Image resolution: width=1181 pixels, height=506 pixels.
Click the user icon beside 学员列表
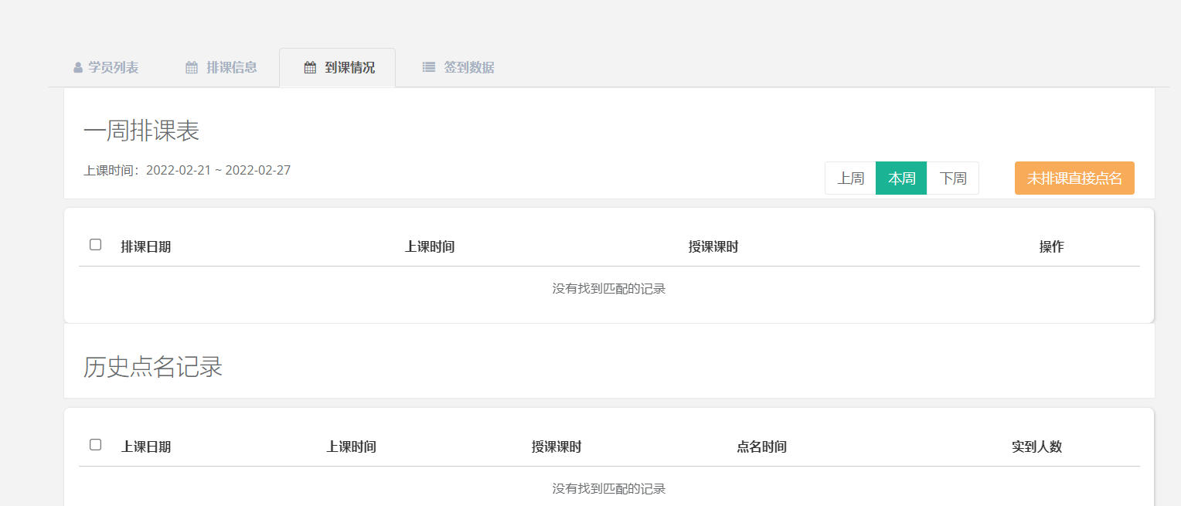tap(78, 68)
